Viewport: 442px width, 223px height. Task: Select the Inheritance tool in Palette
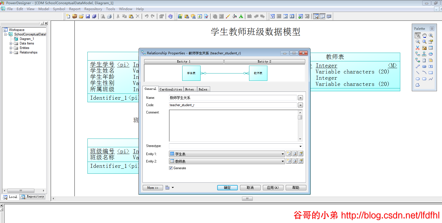(424, 54)
